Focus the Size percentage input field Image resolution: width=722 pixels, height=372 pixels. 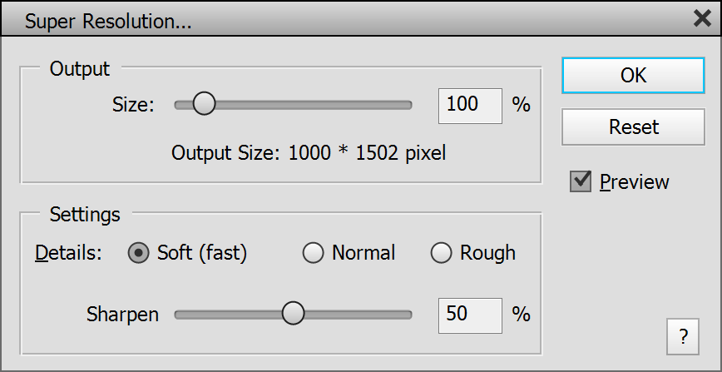470,105
